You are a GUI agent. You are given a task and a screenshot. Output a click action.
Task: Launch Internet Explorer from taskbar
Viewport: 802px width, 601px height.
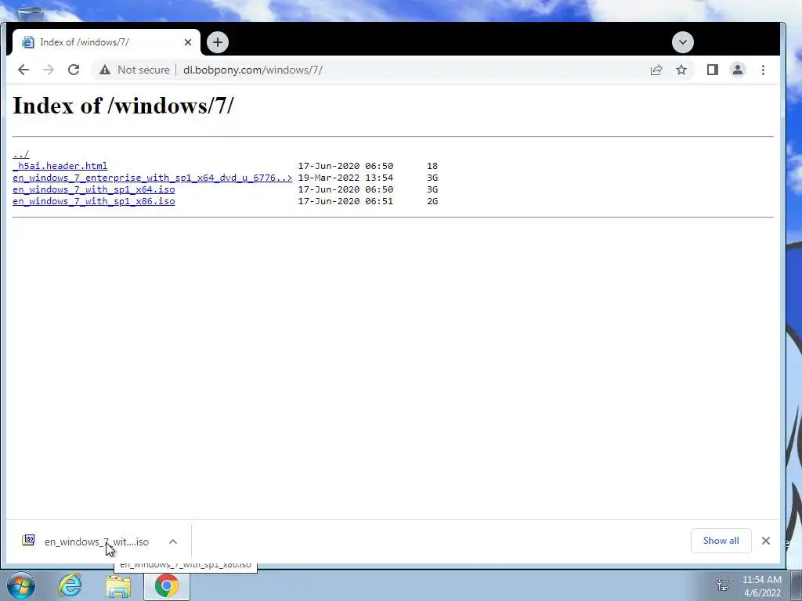pyautogui.click(x=70, y=585)
